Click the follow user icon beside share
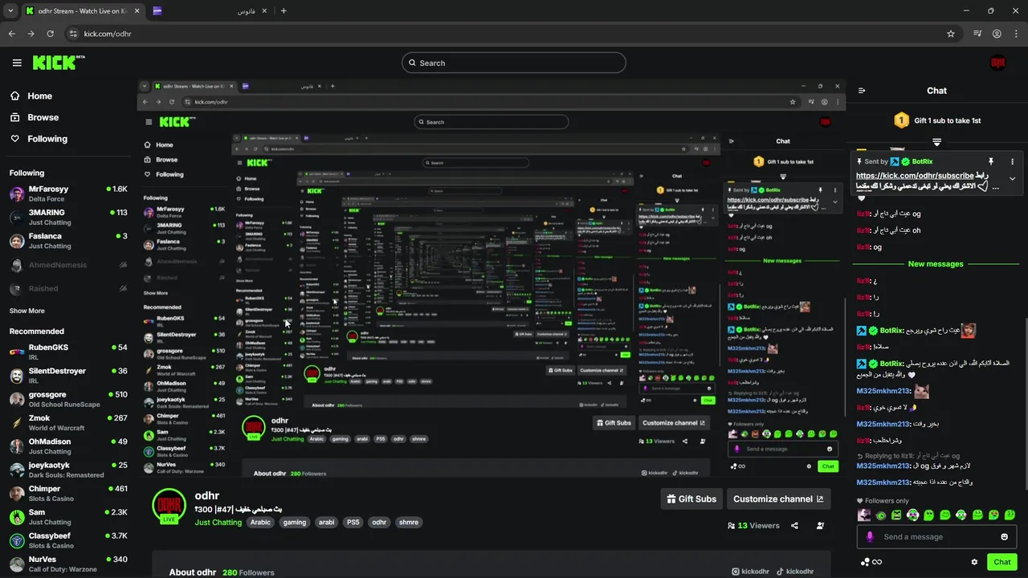 click(820, 526)
